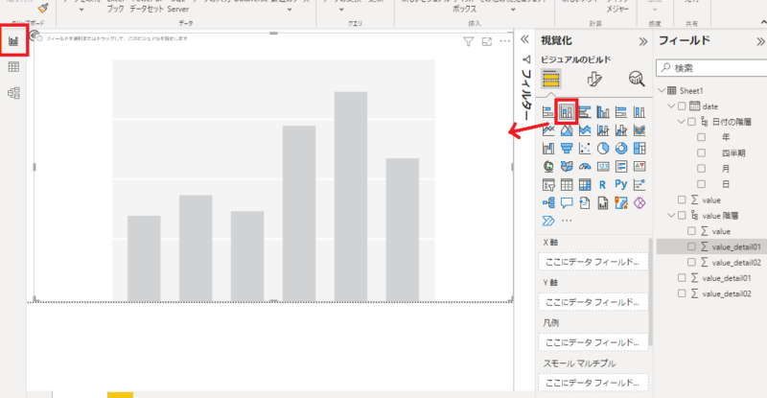
Task: Open the Build visual fields tab
Action: coord(550,79)
